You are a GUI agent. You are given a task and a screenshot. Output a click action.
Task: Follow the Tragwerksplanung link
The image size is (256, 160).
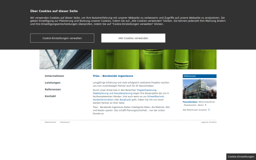point(146,90)
